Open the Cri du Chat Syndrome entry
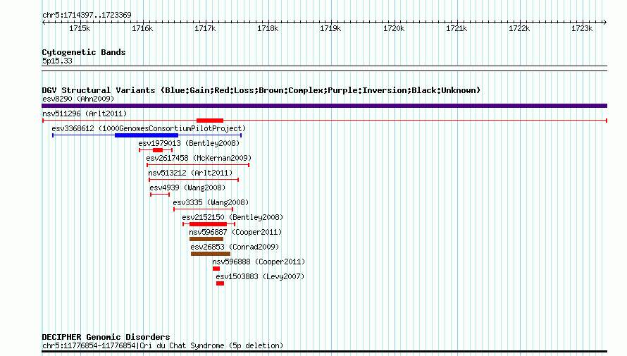This screenshot has height=356, width=627. click(x=163, y=345)
